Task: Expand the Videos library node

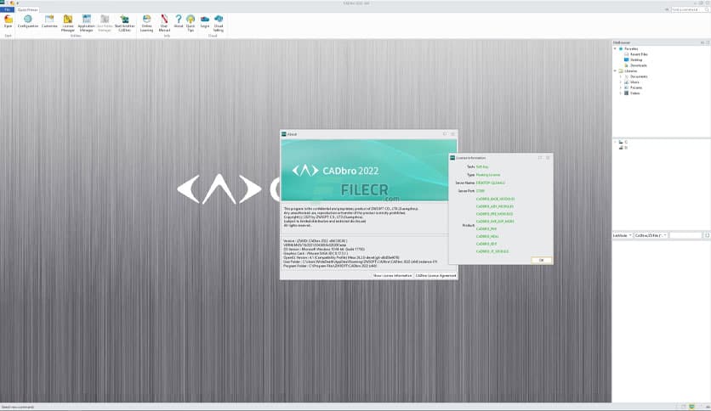Action: tap(621, 93)
